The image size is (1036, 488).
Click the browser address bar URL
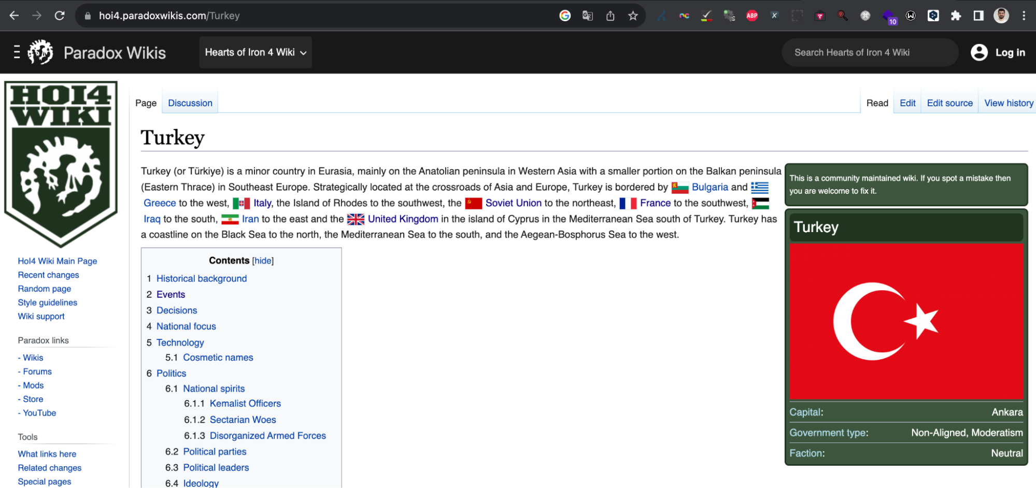click(169, 16)
